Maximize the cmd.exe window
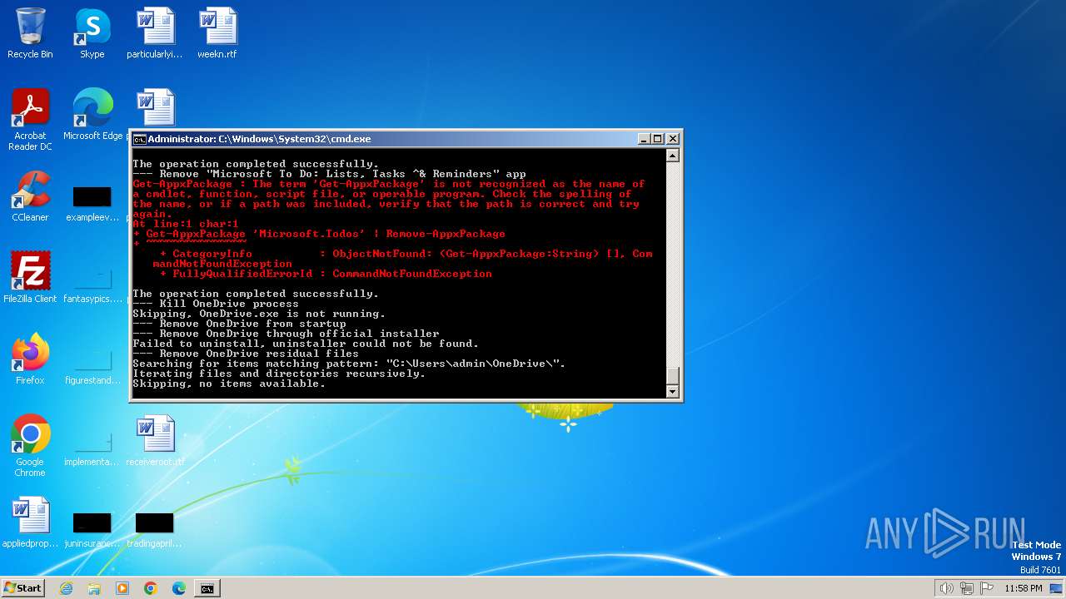1066x599 pixels. [658, 139]
